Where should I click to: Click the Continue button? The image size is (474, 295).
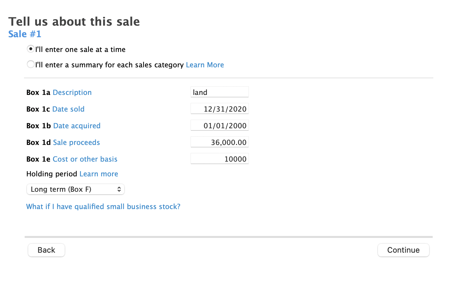404,250
